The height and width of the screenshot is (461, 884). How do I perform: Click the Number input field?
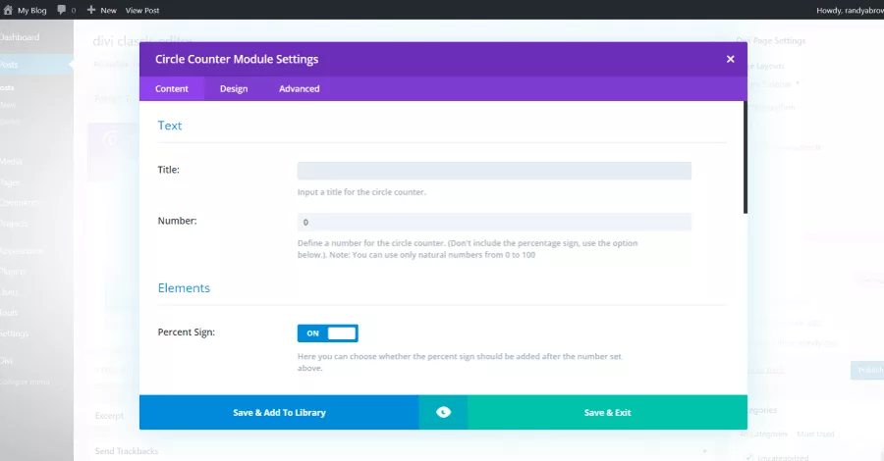[x=494, y=222]
